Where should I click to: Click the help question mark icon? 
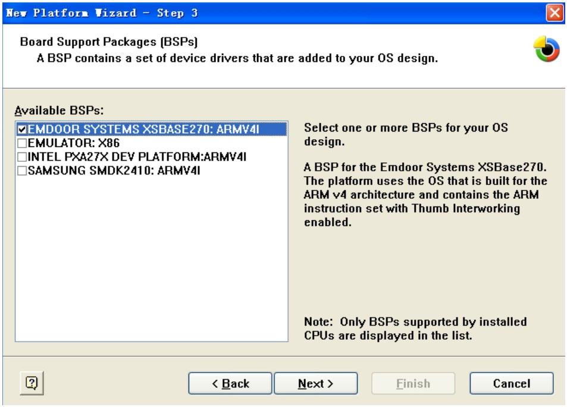point(32,383)
